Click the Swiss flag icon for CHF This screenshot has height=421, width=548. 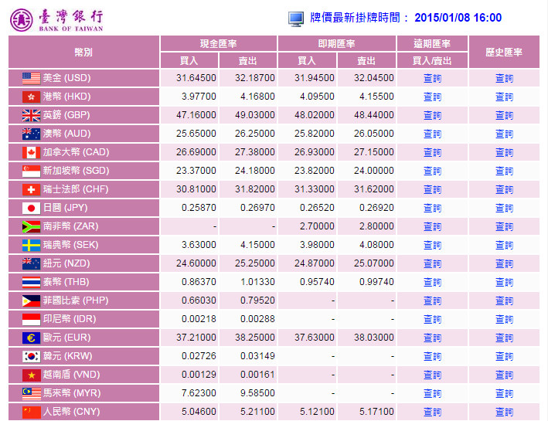click(31, 189)
